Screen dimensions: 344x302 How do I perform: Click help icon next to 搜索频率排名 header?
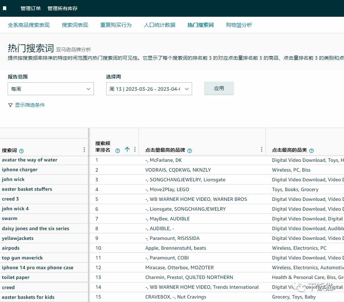click(x=118, y=151)
